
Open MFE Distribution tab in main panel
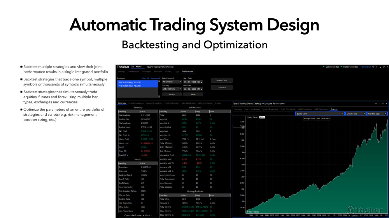(205, 103)
